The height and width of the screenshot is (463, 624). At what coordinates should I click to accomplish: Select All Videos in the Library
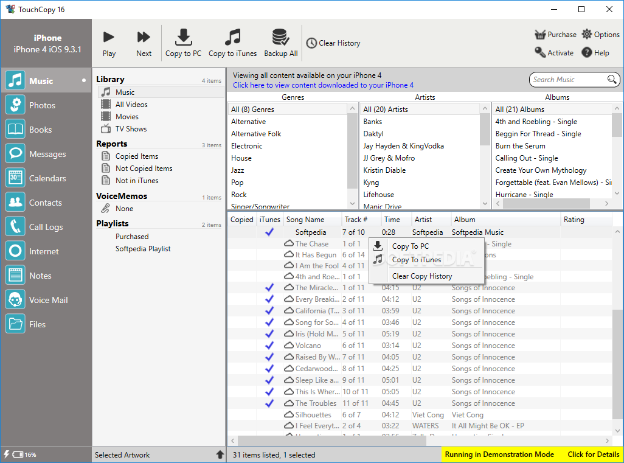[x=161, y=104]
